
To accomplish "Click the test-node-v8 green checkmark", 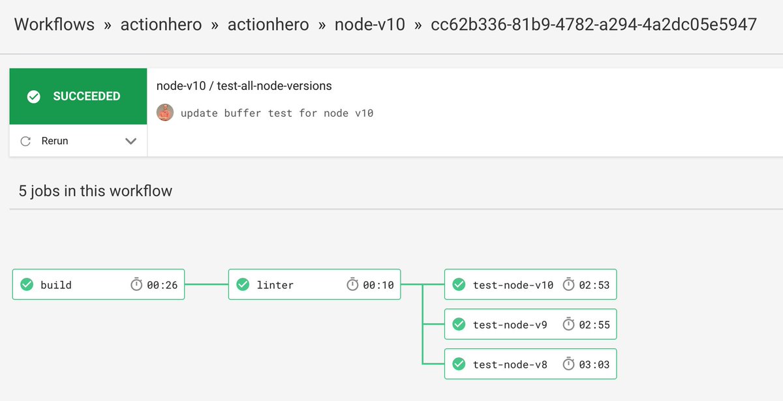I will pos(459,364).
